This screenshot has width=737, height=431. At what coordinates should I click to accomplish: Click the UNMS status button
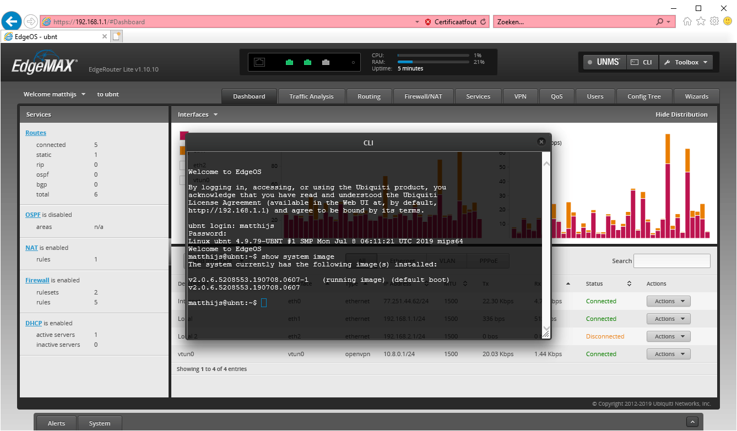pos(604,62)
